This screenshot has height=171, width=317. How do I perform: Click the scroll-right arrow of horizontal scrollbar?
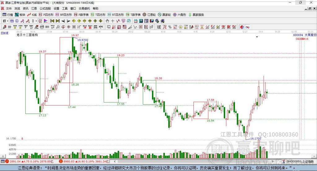pyautogui.click(x=273, y=161)
